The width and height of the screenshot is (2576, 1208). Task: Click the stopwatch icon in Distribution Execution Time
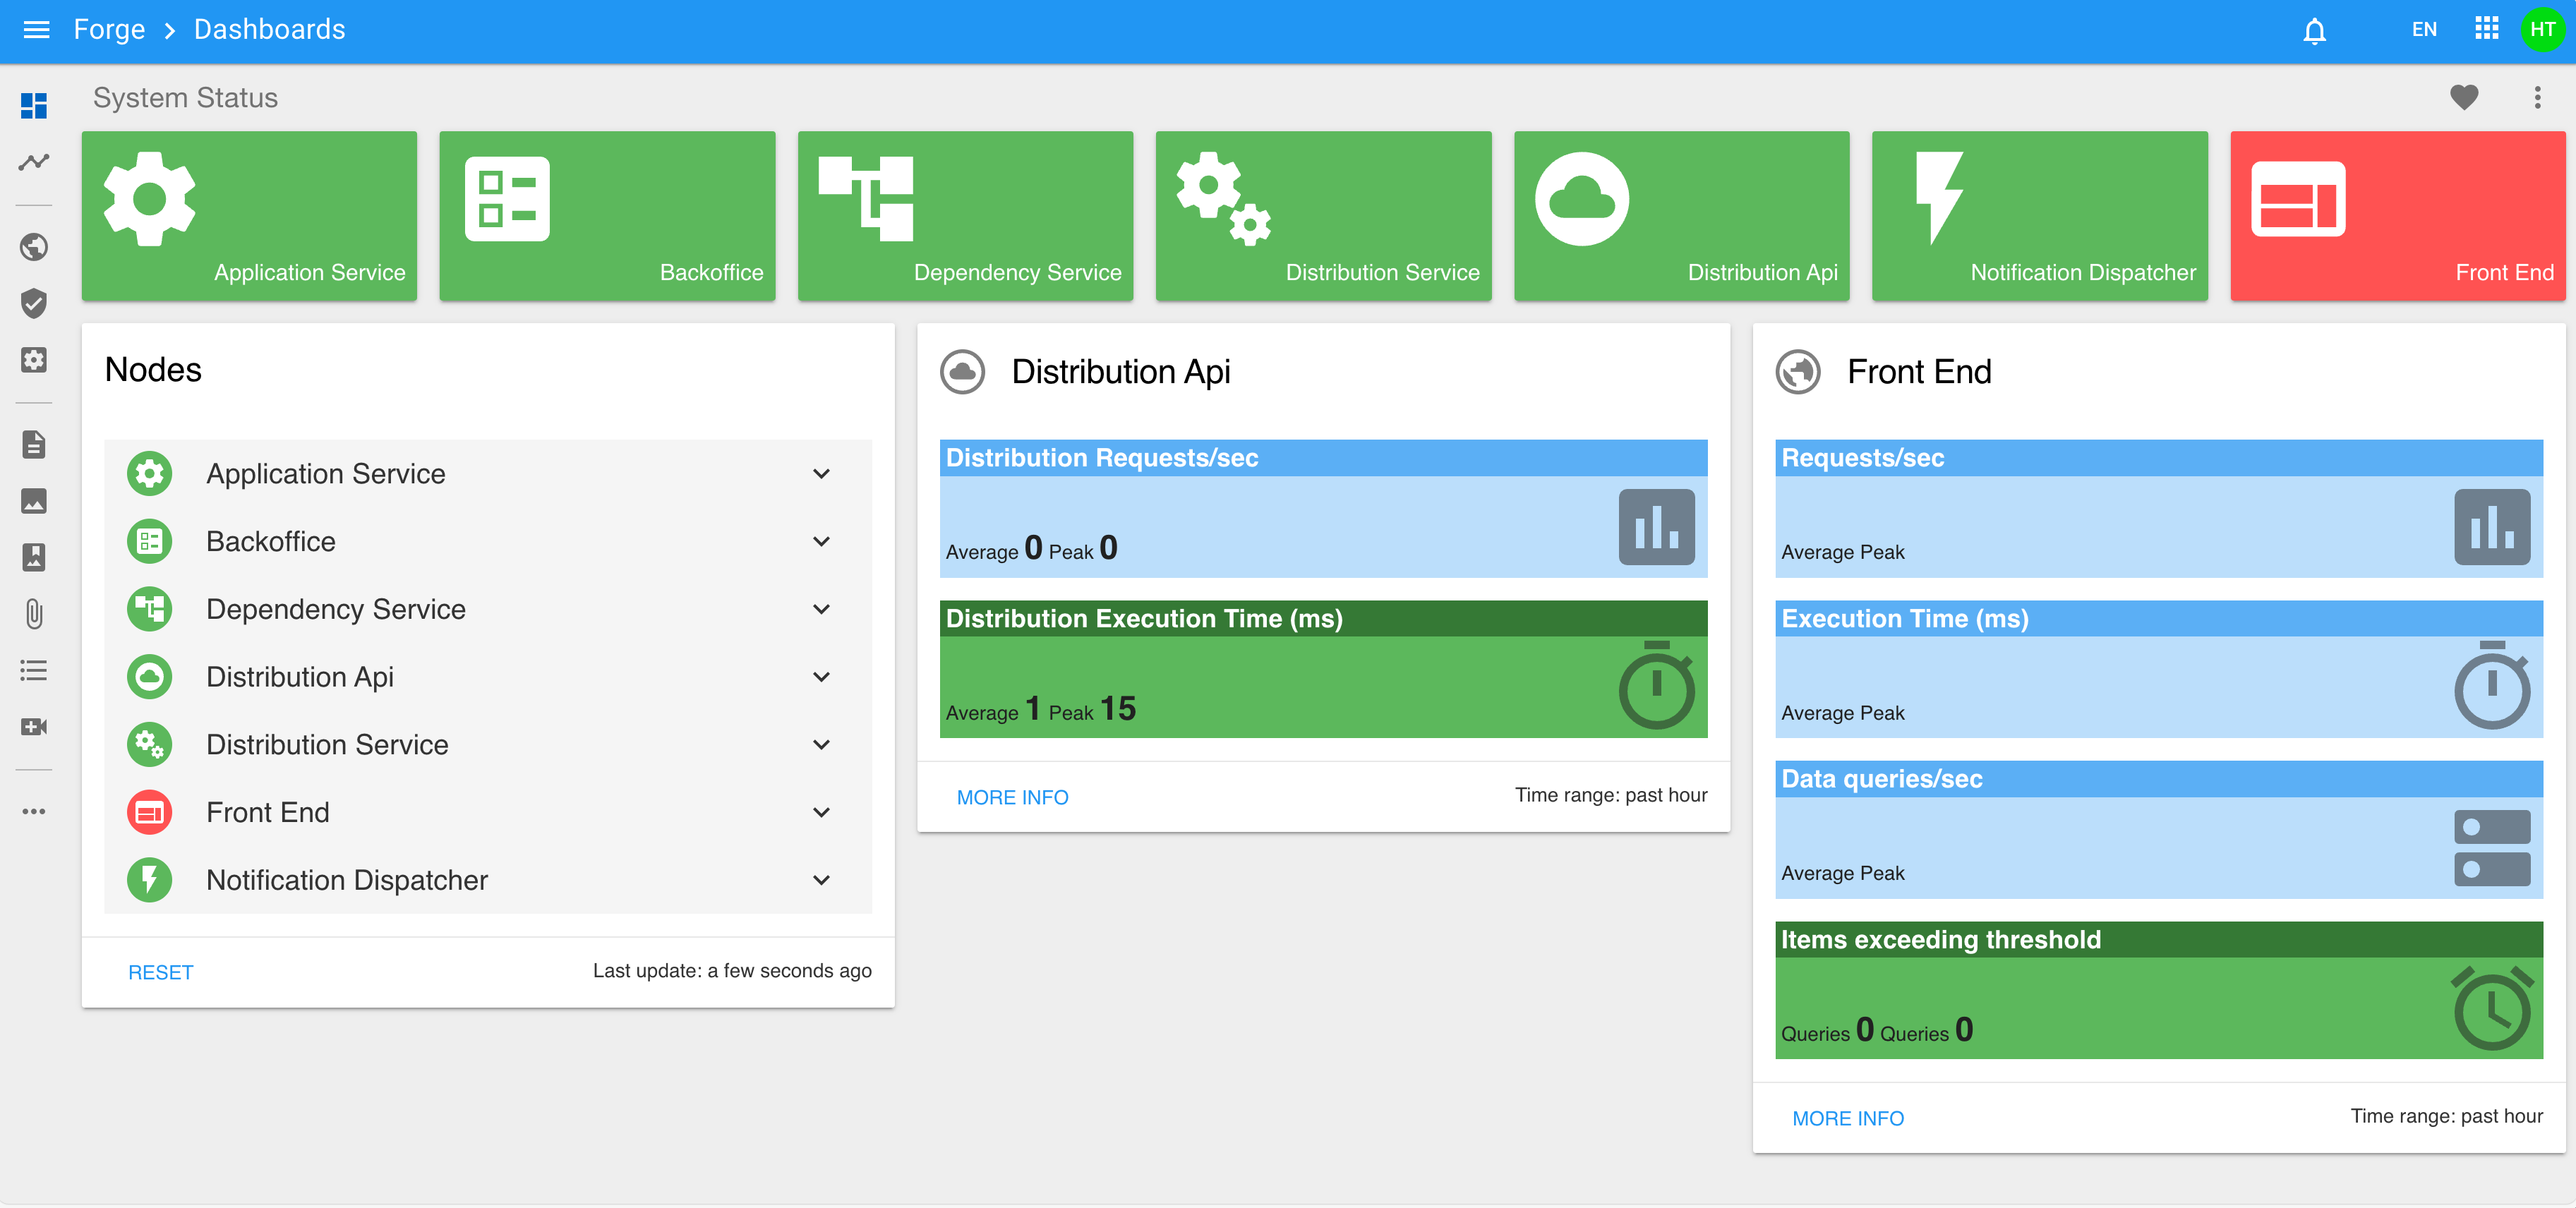point(1656,686)
